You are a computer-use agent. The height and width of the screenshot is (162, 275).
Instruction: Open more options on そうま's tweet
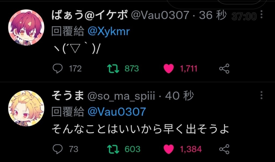click(x=261, y=95)
